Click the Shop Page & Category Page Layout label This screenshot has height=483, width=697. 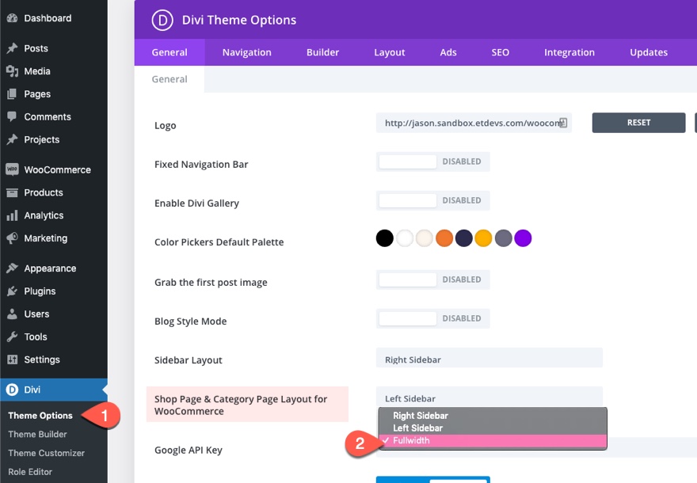tap(241, 405)
